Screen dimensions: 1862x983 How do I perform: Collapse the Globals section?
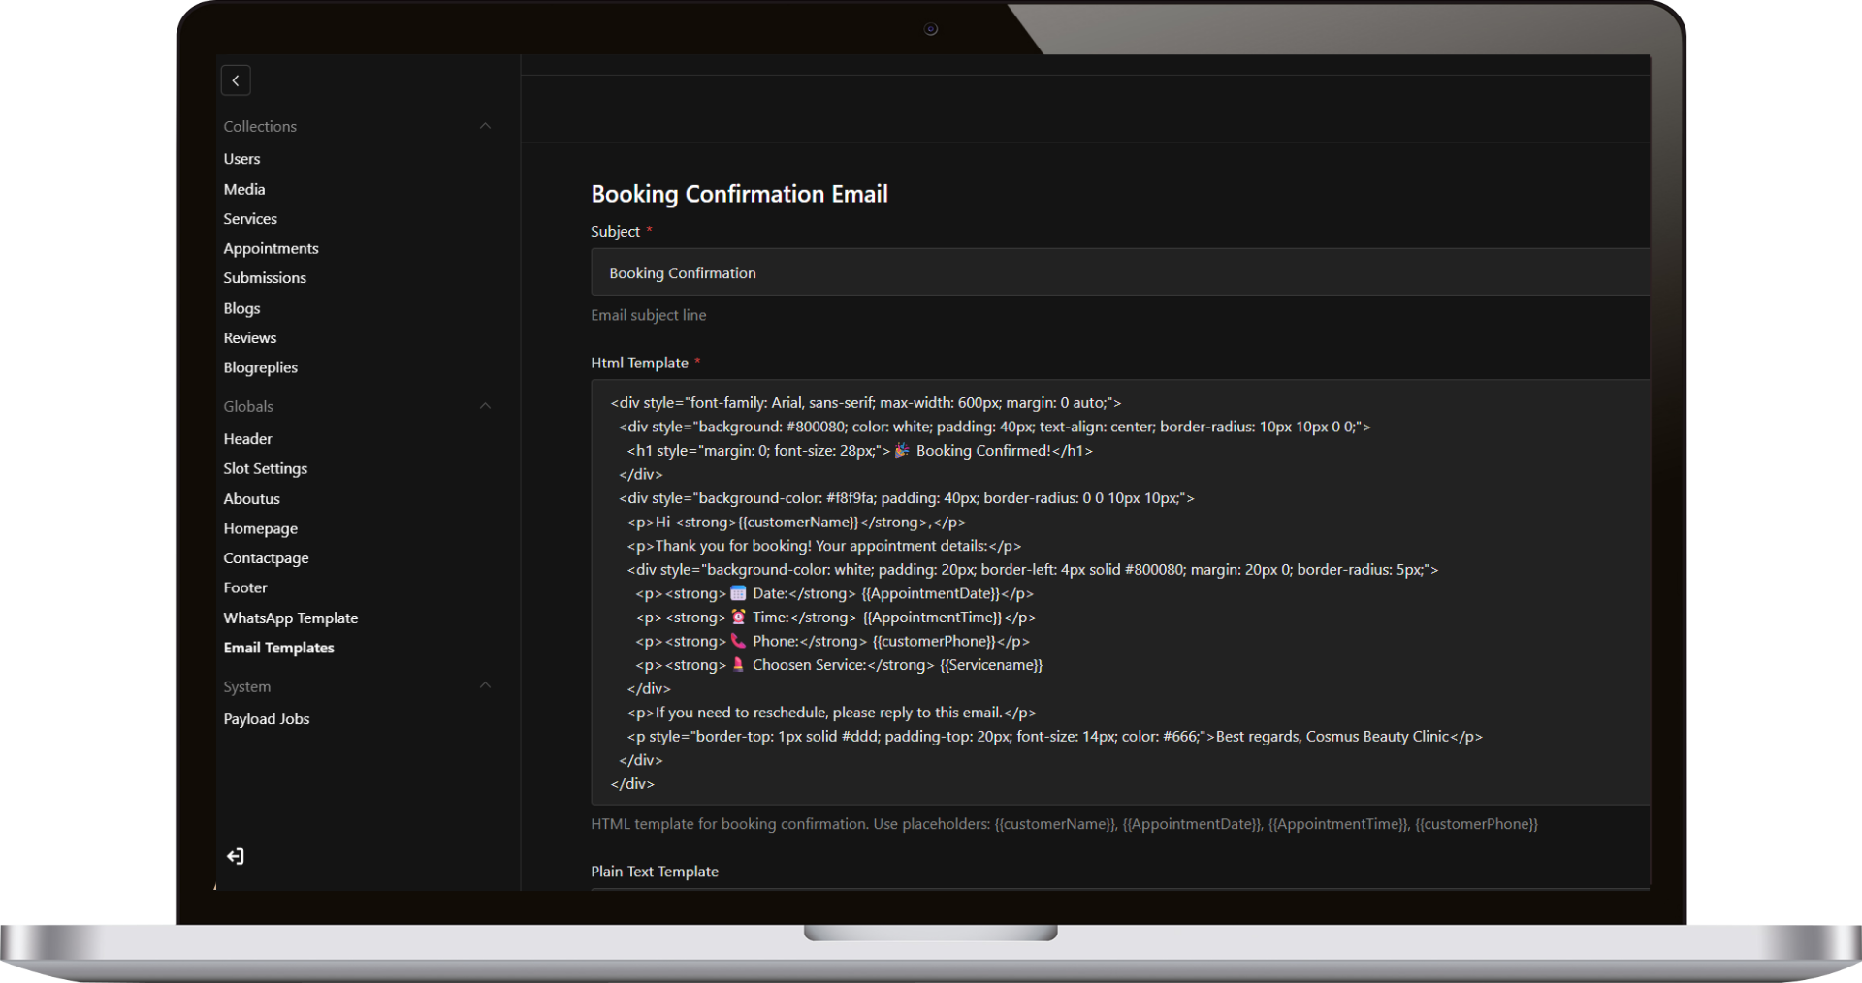(x=485, y=406)
